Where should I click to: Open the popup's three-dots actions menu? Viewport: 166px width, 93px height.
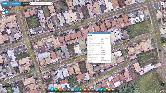pyautogui.click(x=108, y=62)
